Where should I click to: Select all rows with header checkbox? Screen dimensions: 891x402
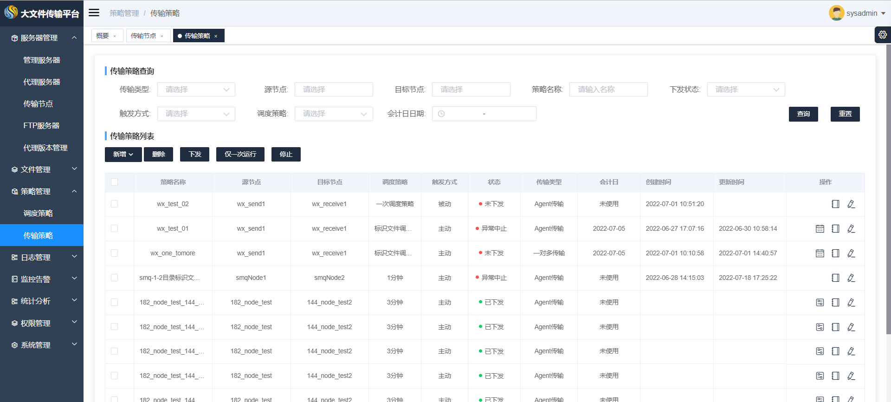click(115, 182)
